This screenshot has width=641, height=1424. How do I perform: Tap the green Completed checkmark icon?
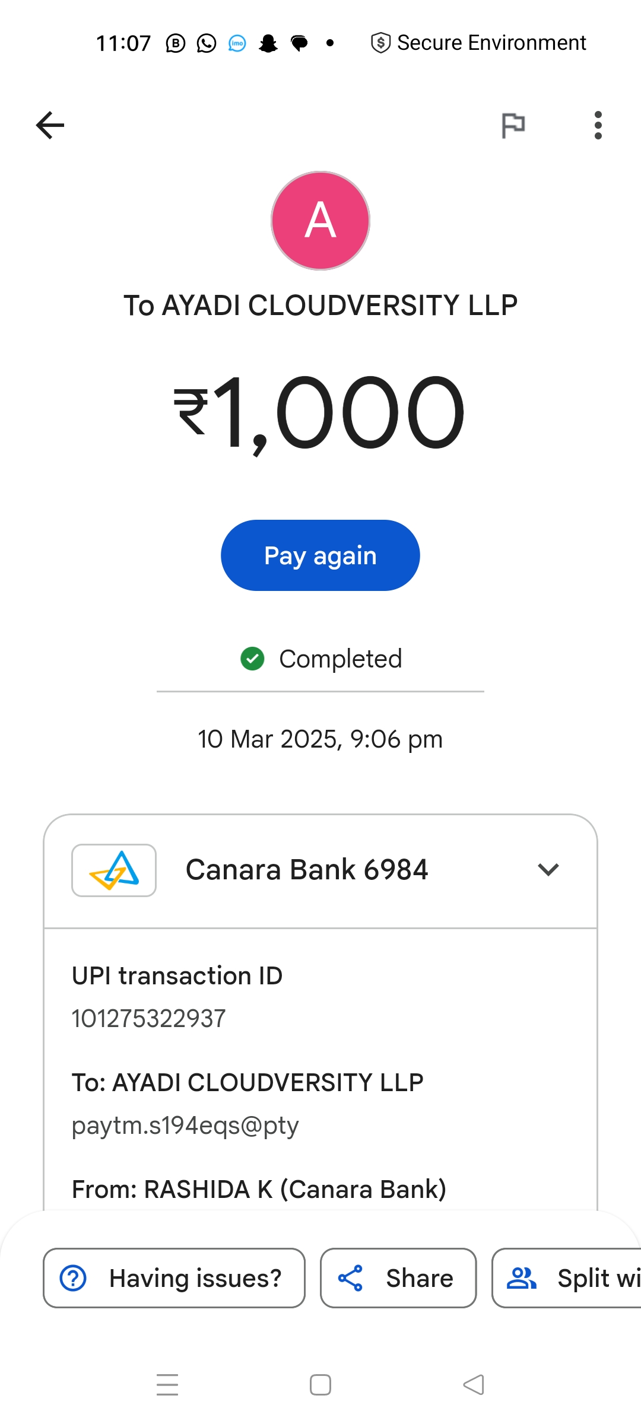(252, 659)
